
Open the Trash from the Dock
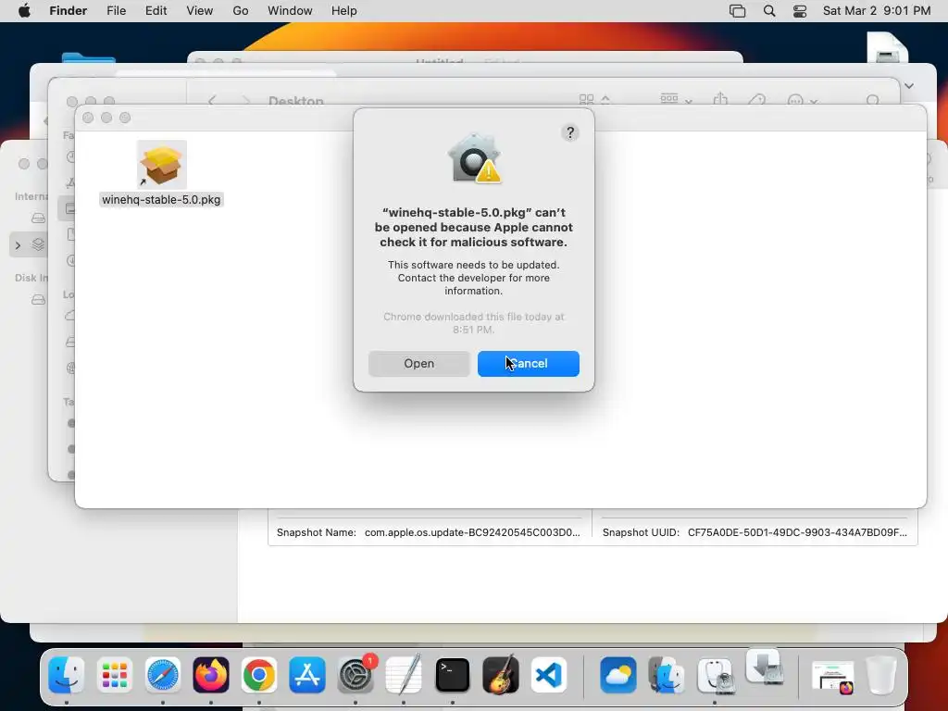[881, 675]
